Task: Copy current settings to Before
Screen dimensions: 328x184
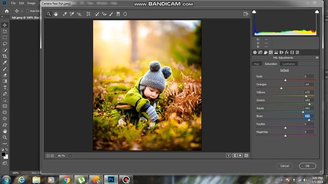Action: (240, 155)
